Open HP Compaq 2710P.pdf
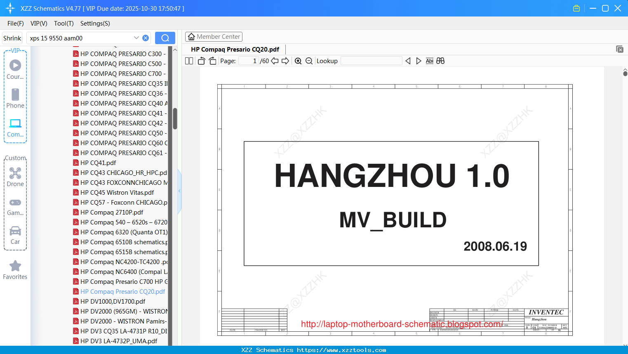The image size is (628, 354). pos(108,212)
